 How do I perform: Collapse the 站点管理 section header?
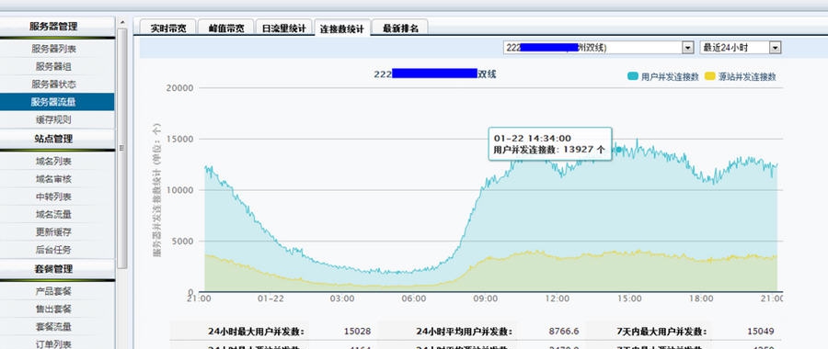point(57,139)
